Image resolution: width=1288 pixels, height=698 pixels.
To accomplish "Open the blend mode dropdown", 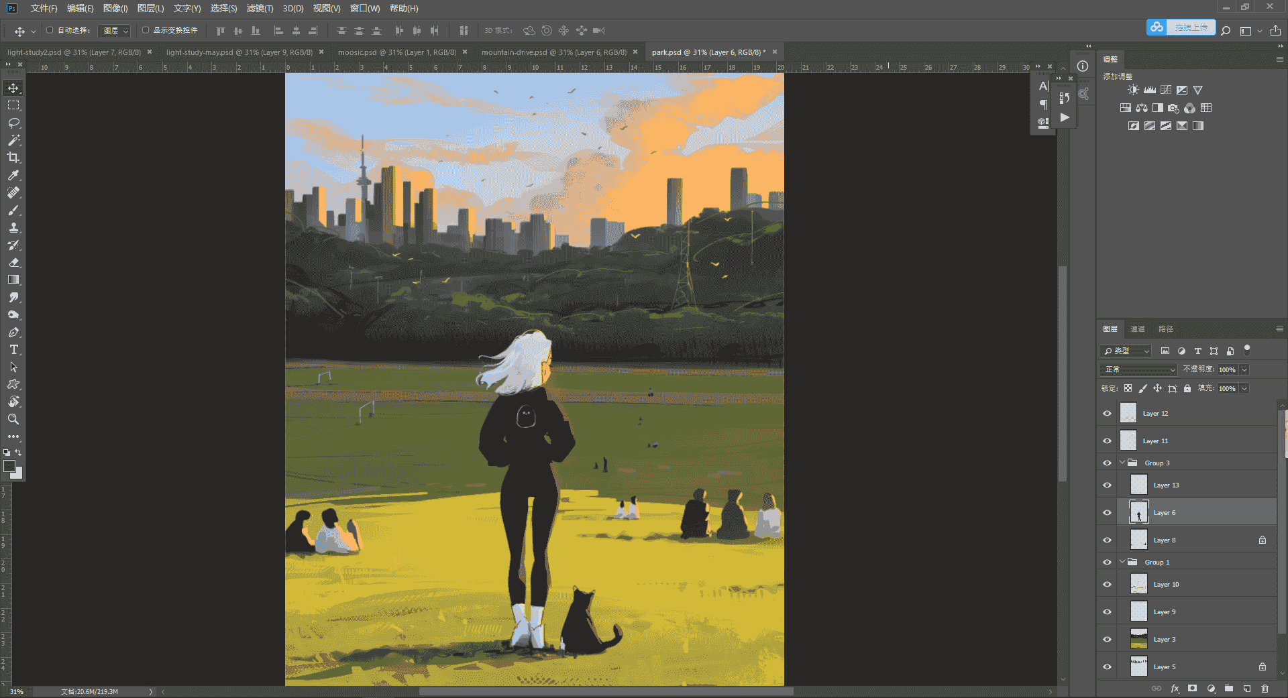I will click(x=1138, y=369).
